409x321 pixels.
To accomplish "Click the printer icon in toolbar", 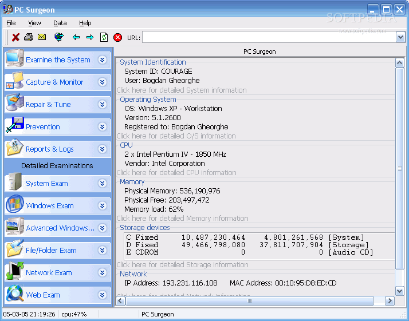I will tap(29, 37).
